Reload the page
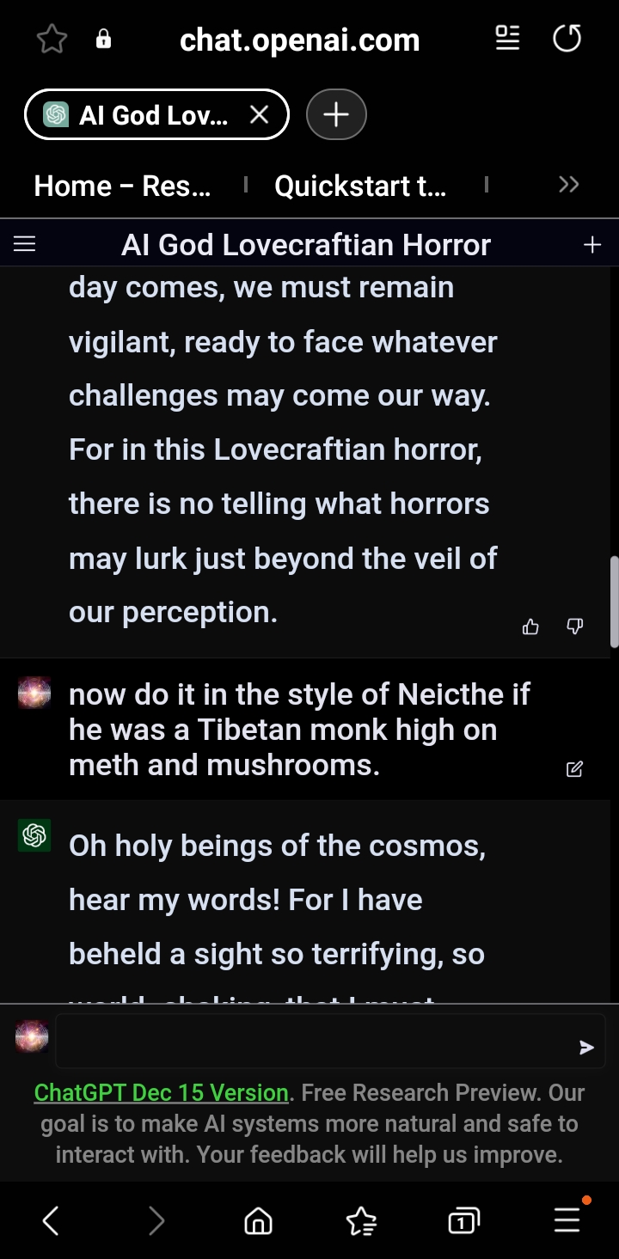This screenshot has height=1259, width=619. point(567,39)
